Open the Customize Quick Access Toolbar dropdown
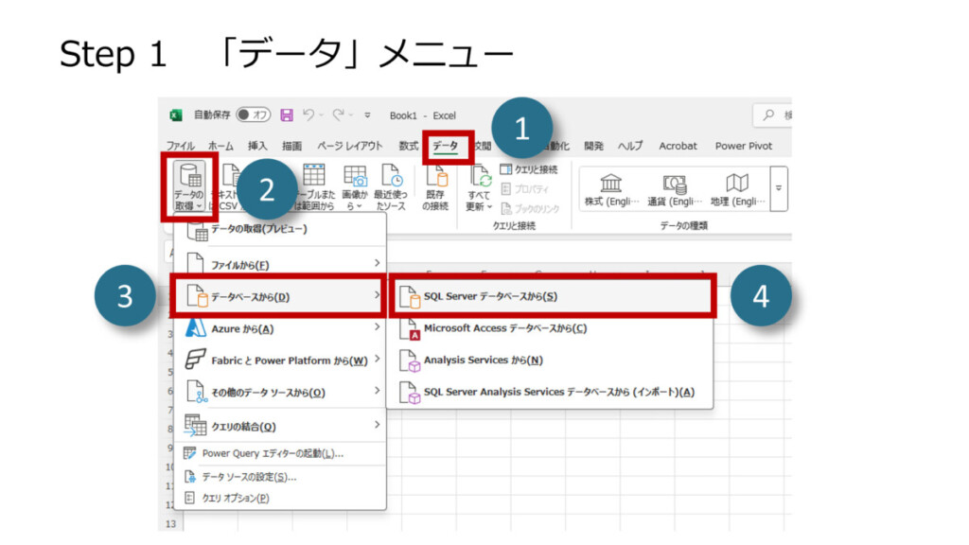Screen dimensions: 969x545 [x=367, y=114]
